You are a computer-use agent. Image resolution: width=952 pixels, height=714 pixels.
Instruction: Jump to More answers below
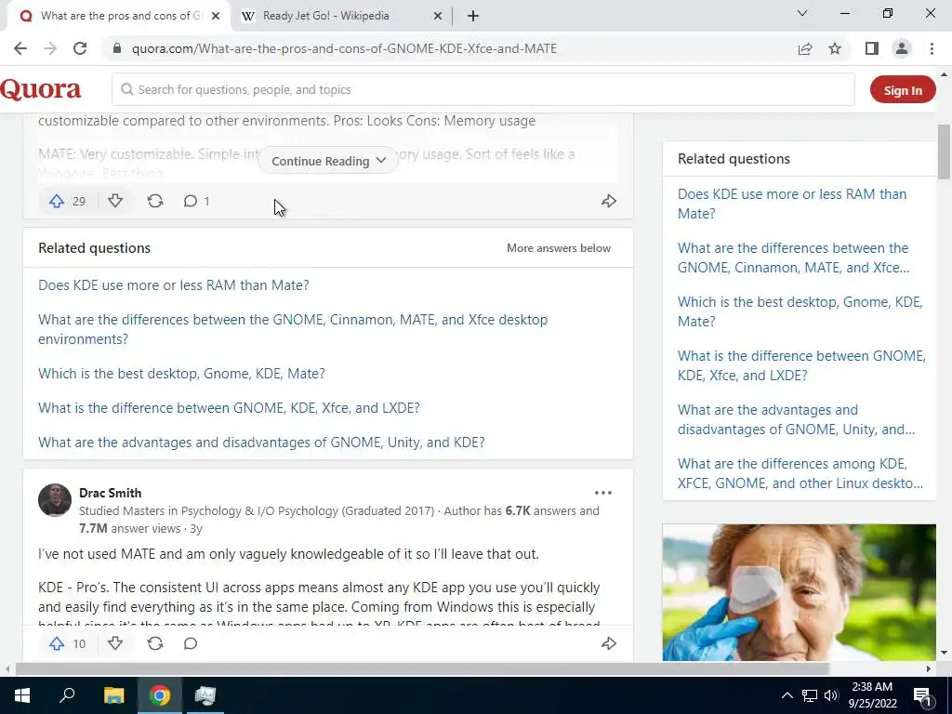pyautogui.click(x=559, y=247)
